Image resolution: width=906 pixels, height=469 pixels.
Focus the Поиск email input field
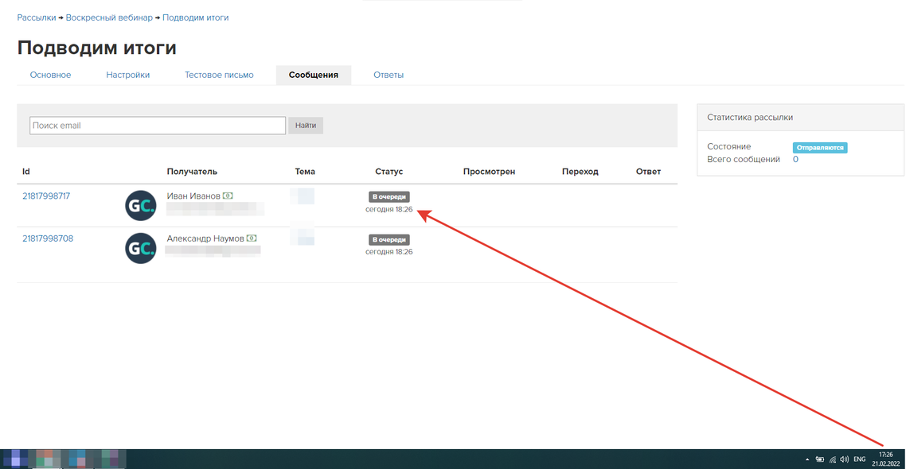[x=158, y=126]
